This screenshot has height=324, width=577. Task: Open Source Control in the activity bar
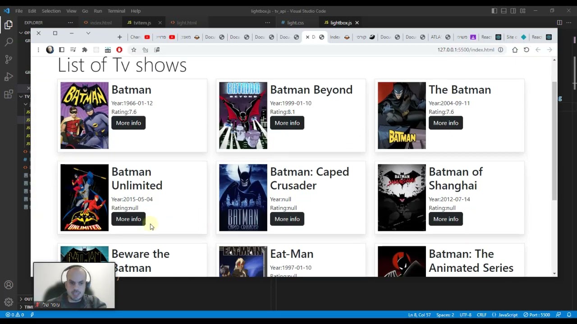click(9, 59)
